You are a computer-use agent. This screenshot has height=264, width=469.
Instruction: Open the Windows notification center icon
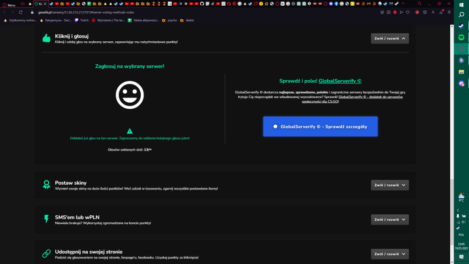pos(461,257)
